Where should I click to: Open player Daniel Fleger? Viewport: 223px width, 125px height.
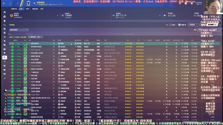(x=36, y=66)
